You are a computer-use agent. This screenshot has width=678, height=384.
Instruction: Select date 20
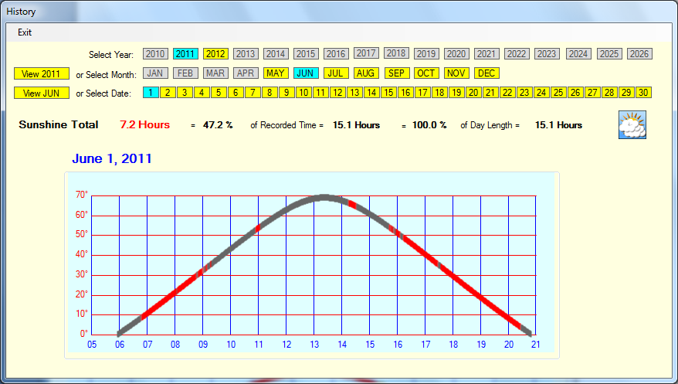click(473, 92)
